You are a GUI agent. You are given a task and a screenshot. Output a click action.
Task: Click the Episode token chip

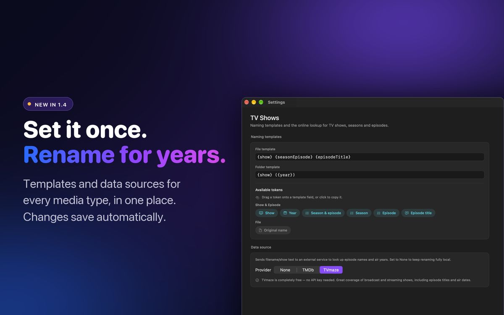coord(386,213)
